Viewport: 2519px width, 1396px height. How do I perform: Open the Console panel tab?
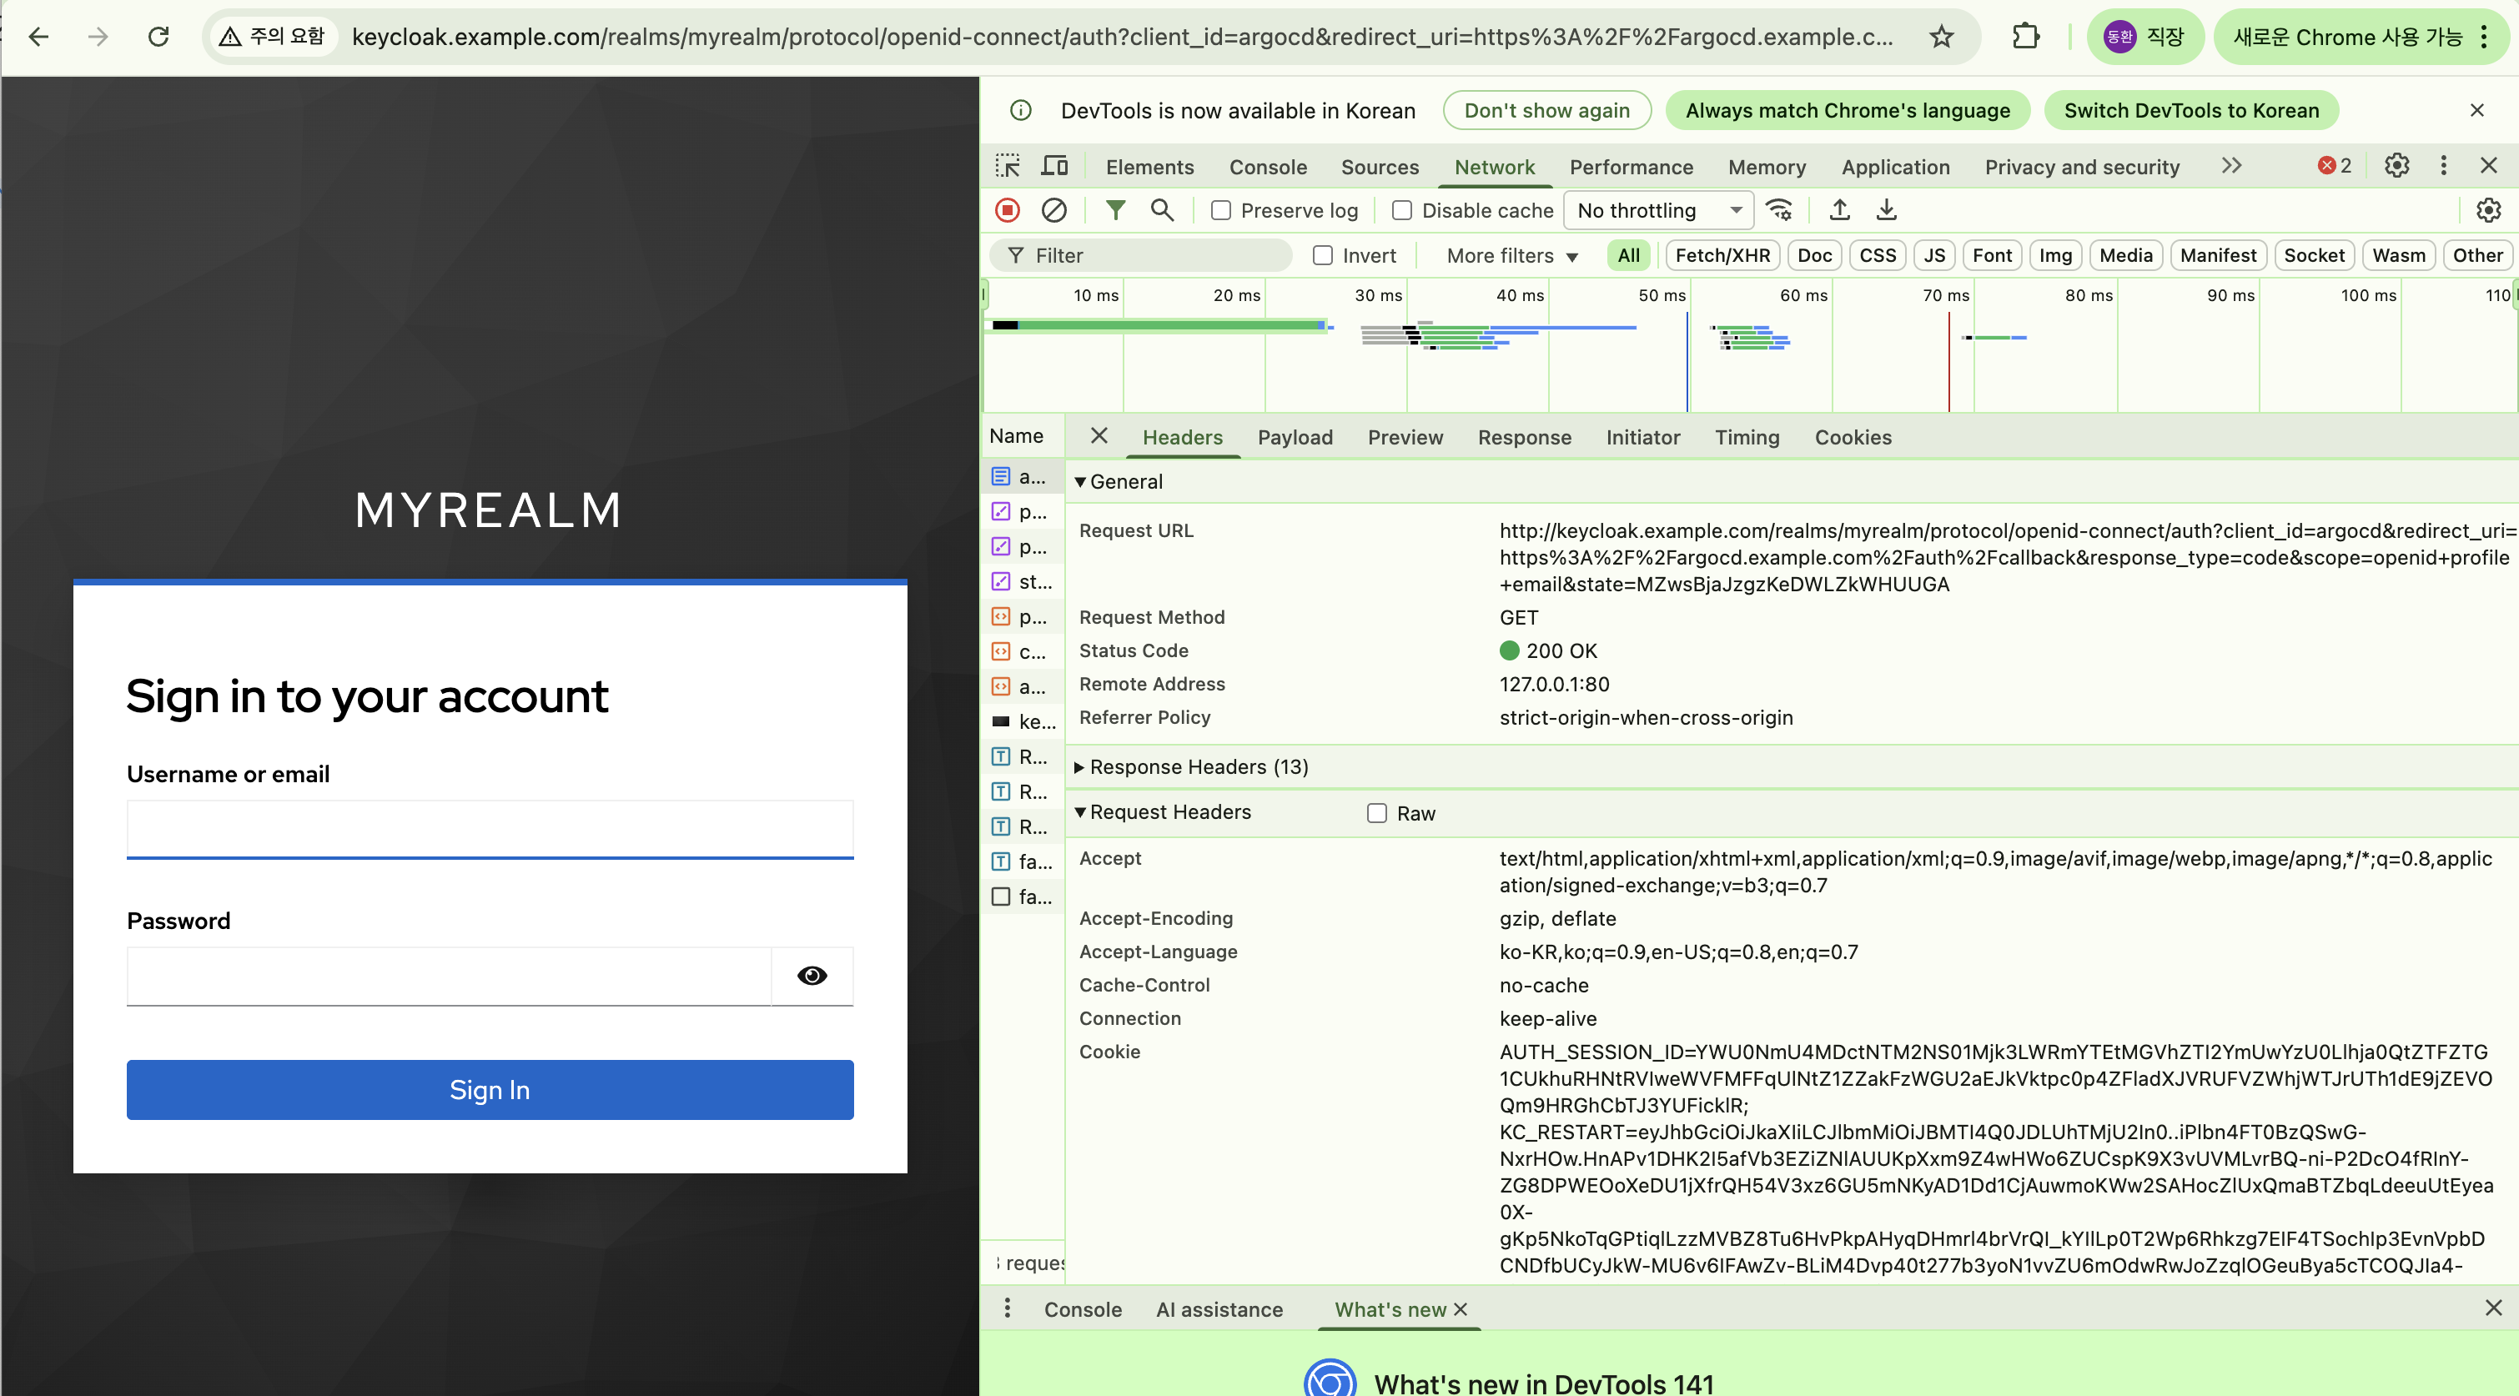[1267, 167]
